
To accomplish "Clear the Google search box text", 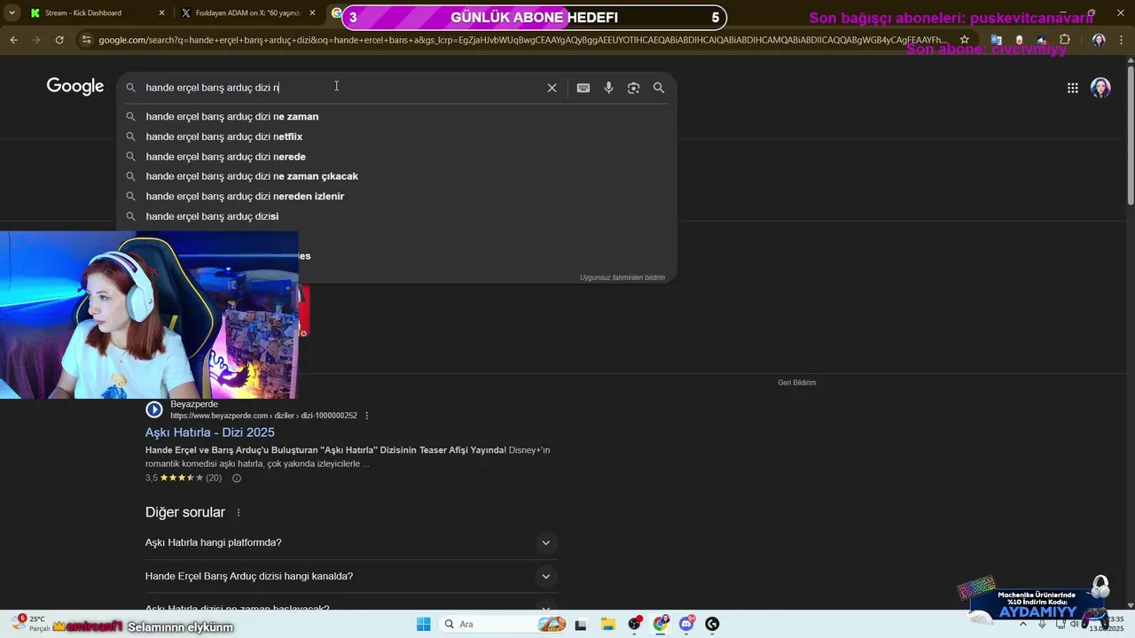I will pyautogui.click(x=552, y=88).
